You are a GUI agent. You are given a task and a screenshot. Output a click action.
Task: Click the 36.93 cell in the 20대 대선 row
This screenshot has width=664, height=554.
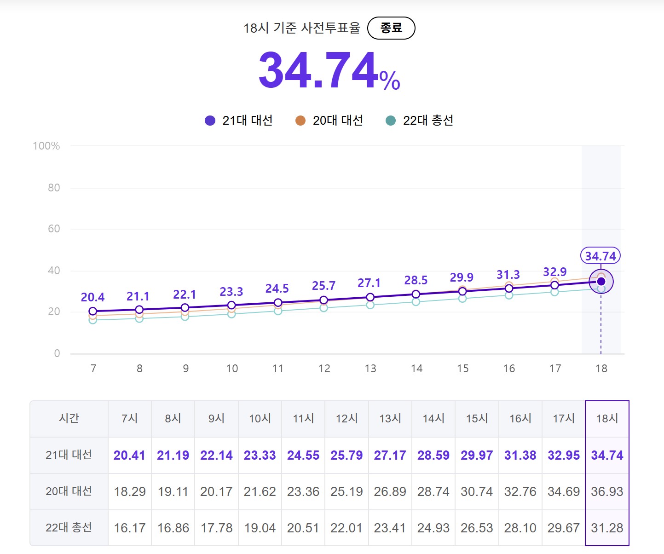click(607, 491)
